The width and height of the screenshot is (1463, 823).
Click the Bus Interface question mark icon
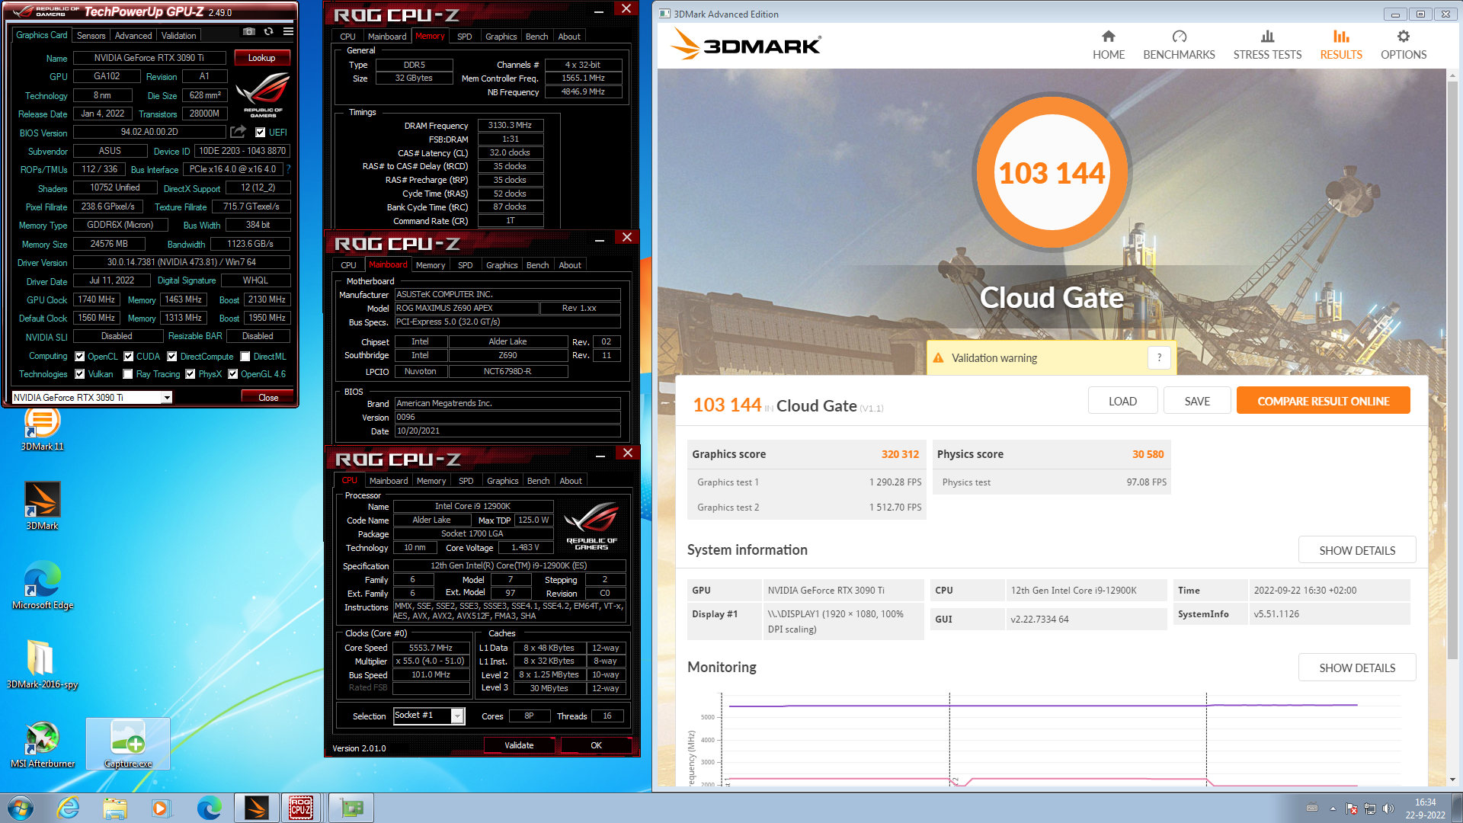point(289,169)
